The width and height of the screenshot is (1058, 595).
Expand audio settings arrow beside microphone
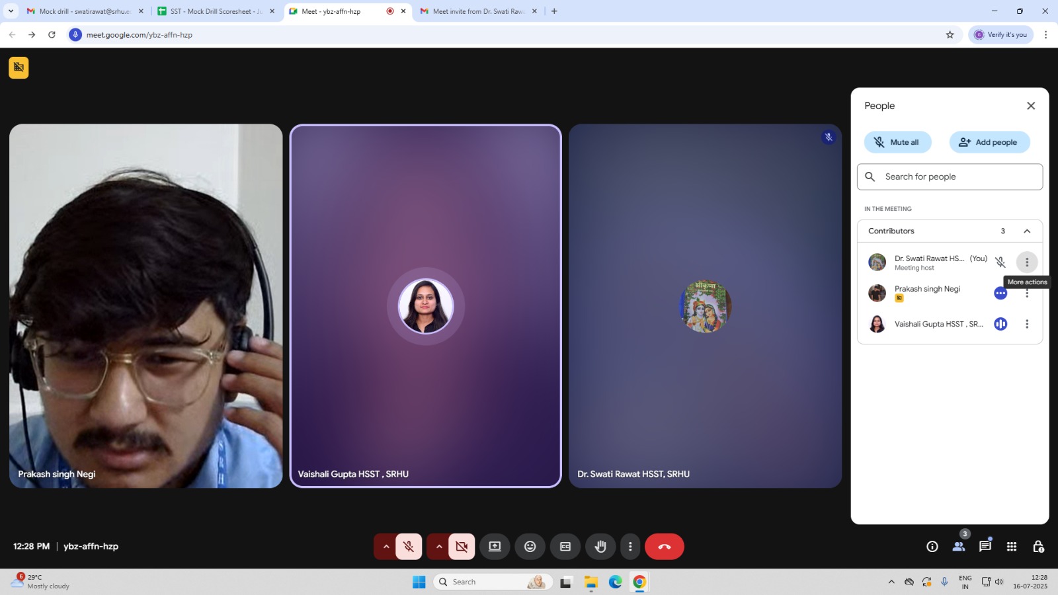tap(386, 547)
